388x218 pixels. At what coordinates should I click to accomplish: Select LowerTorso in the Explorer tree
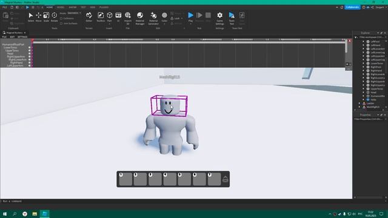click(376, 63)
